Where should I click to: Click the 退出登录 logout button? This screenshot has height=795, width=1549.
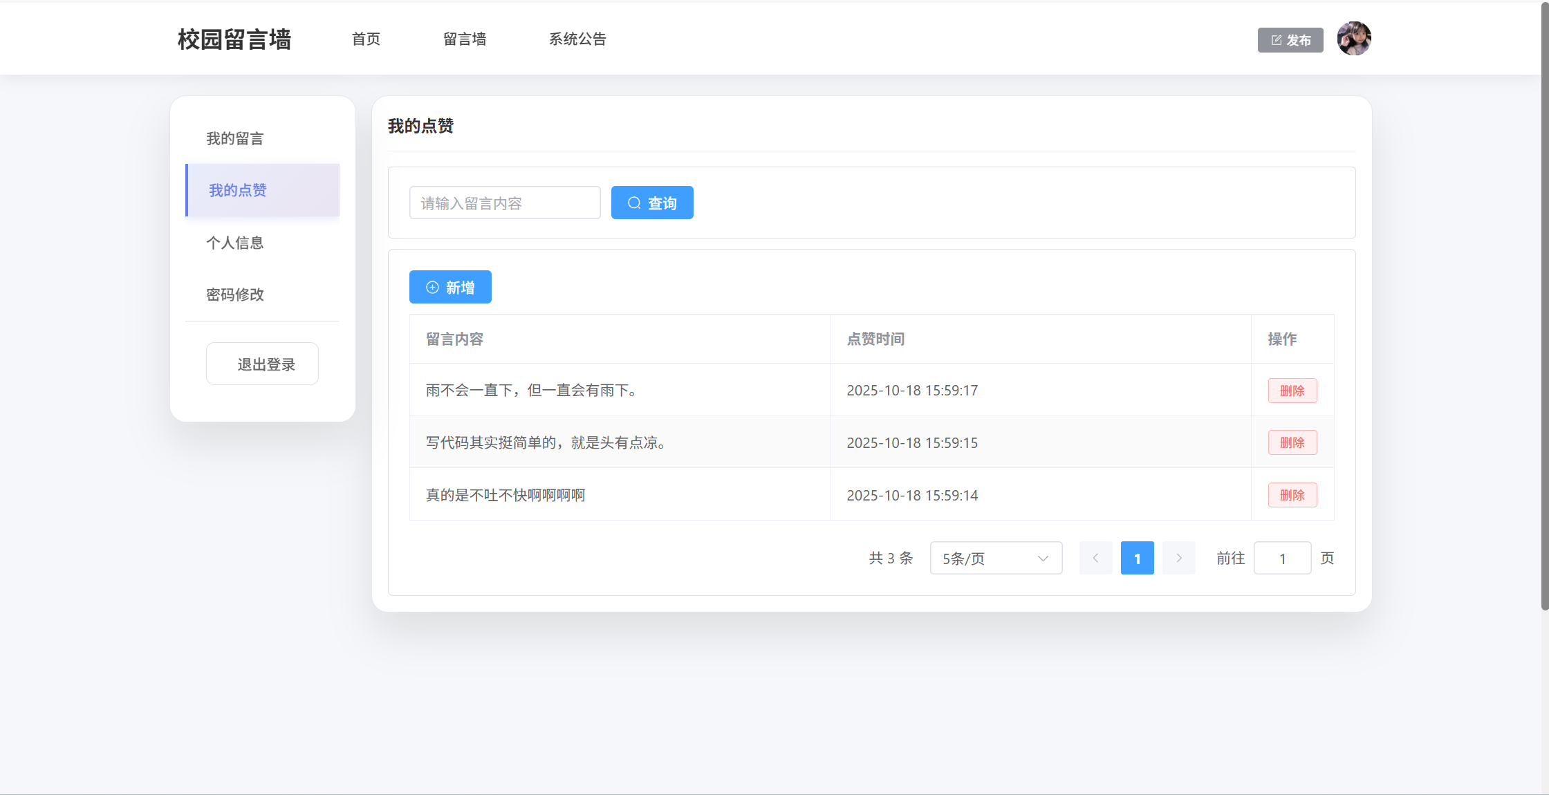[x=262, y=364]
